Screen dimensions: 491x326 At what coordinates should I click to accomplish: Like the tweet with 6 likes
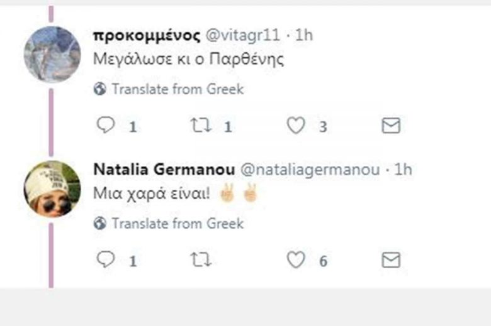point(296,260)
